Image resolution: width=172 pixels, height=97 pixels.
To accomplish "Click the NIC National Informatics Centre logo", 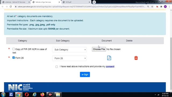I will click(20, 87).
